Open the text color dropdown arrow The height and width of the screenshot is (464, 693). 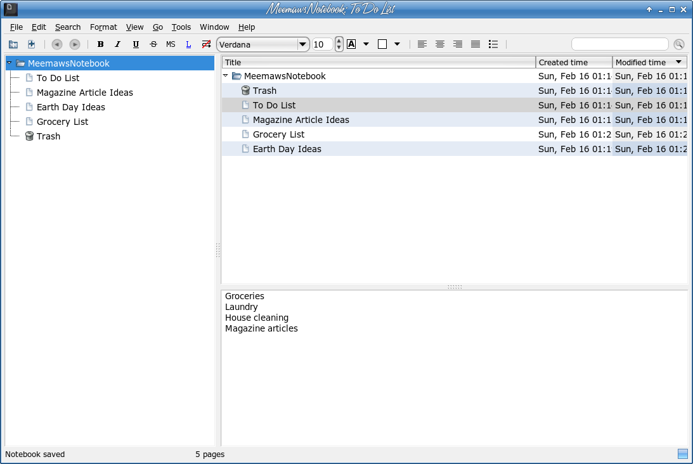366,44
